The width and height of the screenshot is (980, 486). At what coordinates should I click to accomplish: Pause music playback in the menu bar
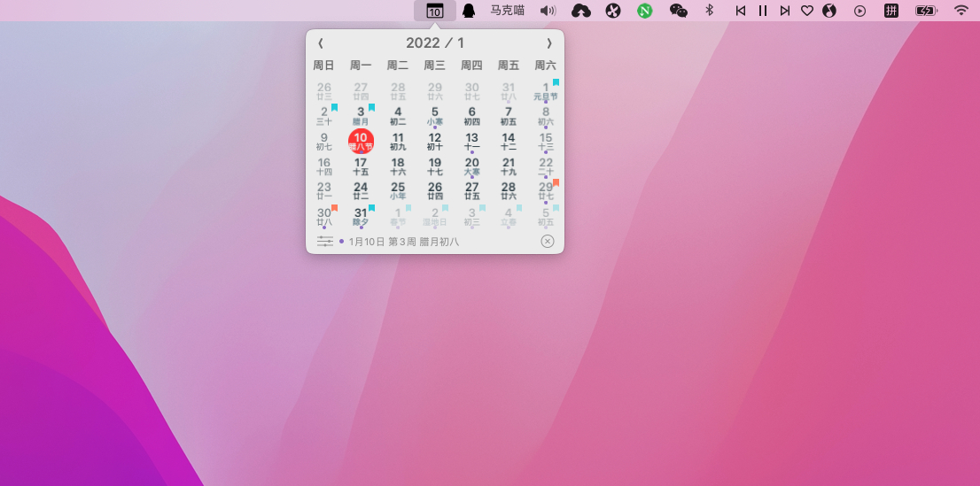(x=763, y=11)
